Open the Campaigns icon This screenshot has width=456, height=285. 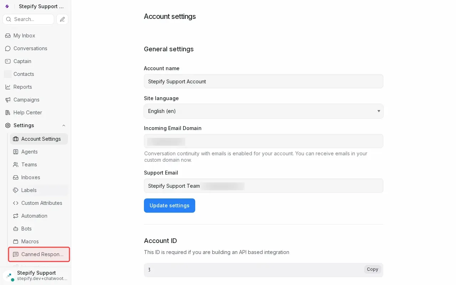tap(7, 100)
